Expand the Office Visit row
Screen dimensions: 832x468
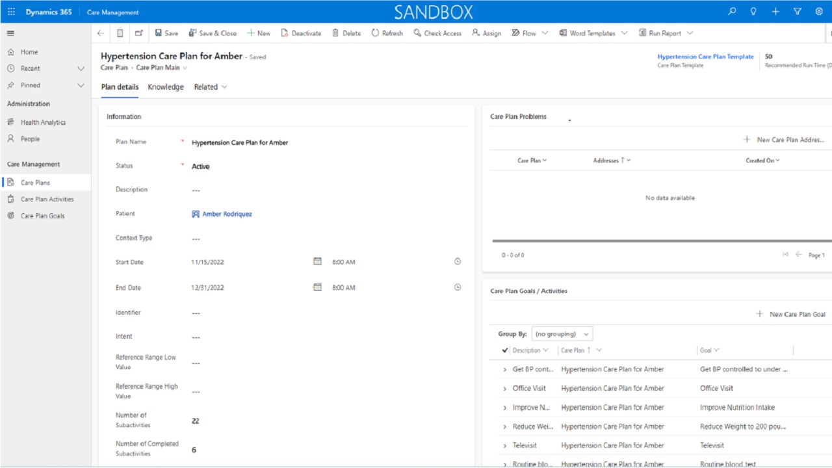[505, 389]
